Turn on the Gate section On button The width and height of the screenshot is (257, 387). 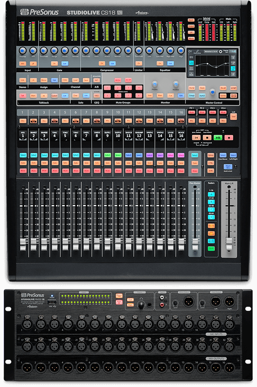coord(54,64)
